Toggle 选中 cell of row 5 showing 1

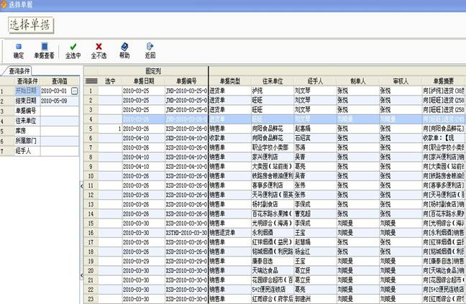tap(110, 129)
